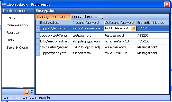The height and width of the screenshot is (102, 172).
Task: Select the Manage Passwords tab
Action: tap(53, 17)
